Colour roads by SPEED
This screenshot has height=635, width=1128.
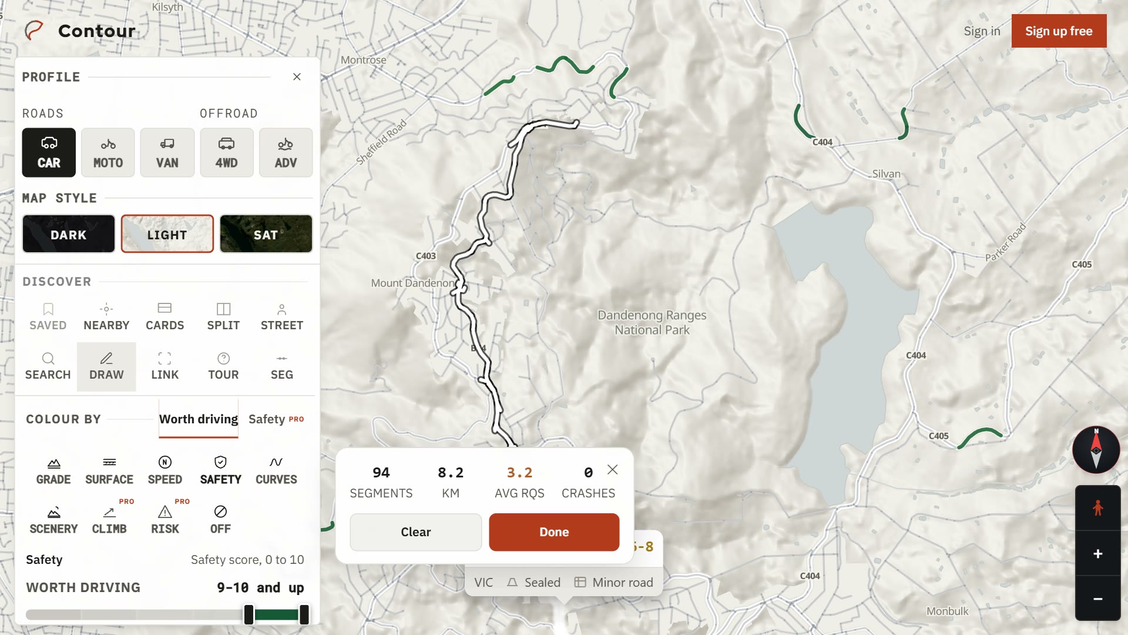coord(165,472)
